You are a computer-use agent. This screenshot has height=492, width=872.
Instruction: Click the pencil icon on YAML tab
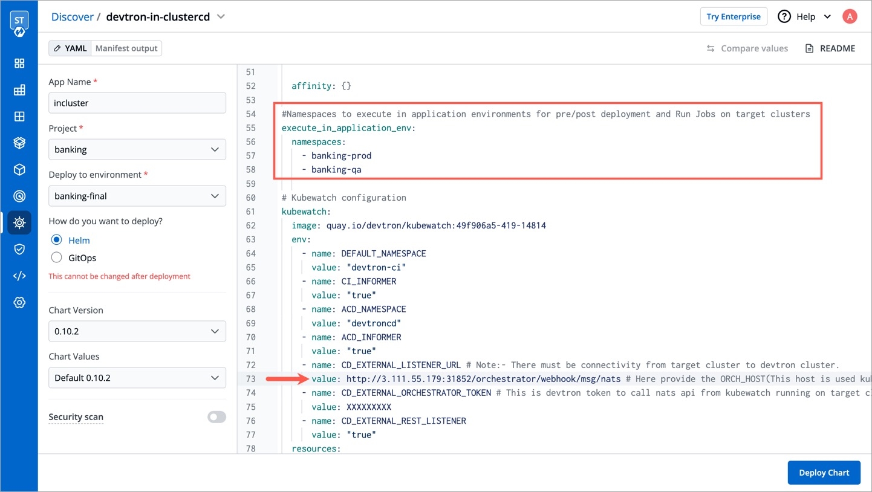(57, 48)
